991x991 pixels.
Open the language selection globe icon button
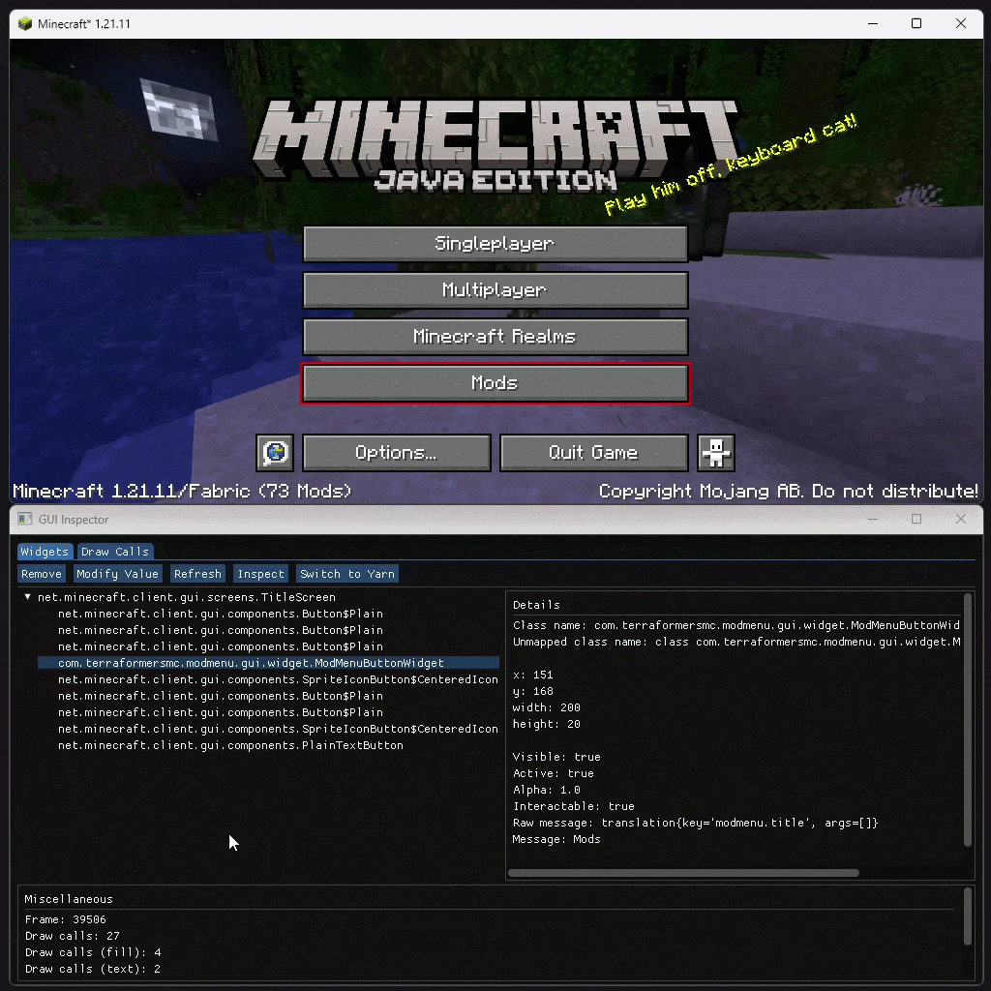coord(275,453)
